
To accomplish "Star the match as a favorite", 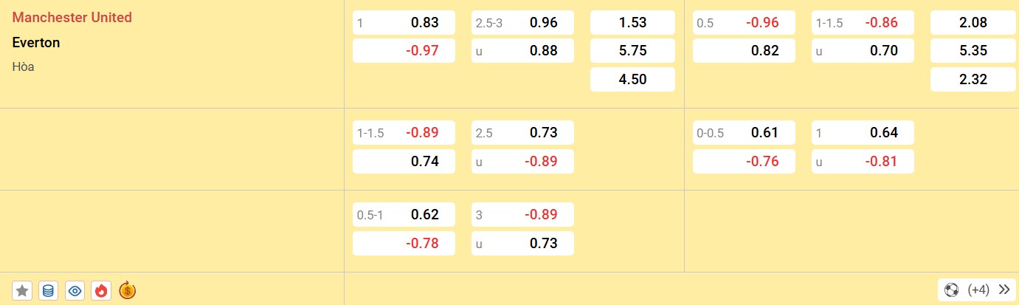I will (22, 290).
